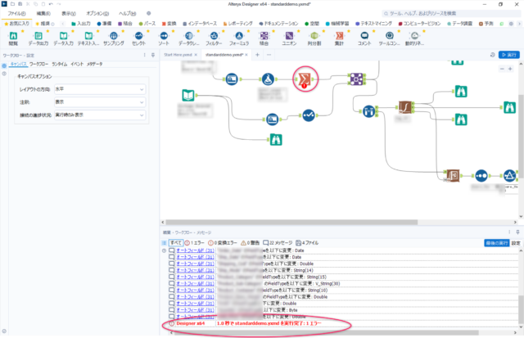Click the save icon in the title bar

coord(20,4)
